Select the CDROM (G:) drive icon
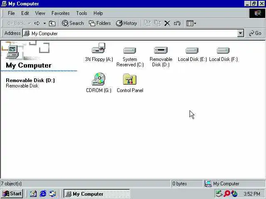Image resolution: width=266 pixels, height=199 pixels. pyautogui.click(x=99, y=79)
